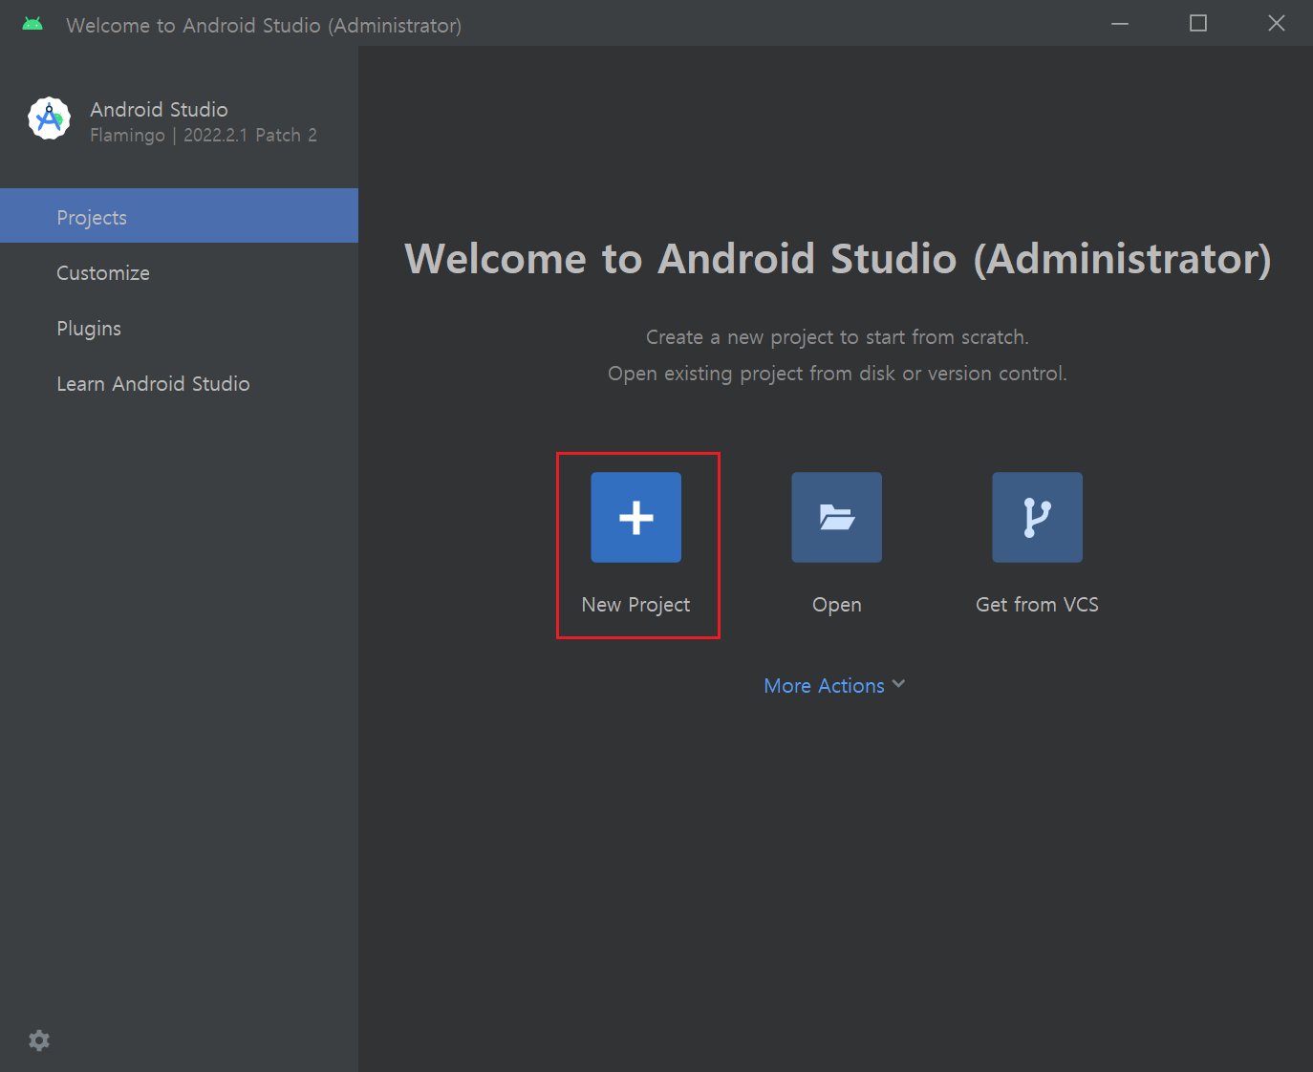Click the Open folder icon
This screenshot has width=1313, height=1072.
tap(836, 517)
